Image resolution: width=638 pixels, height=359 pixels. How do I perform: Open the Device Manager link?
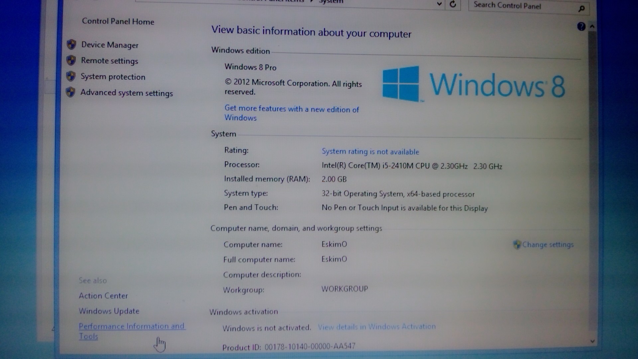pyautogui.click(x=110, y=45)
